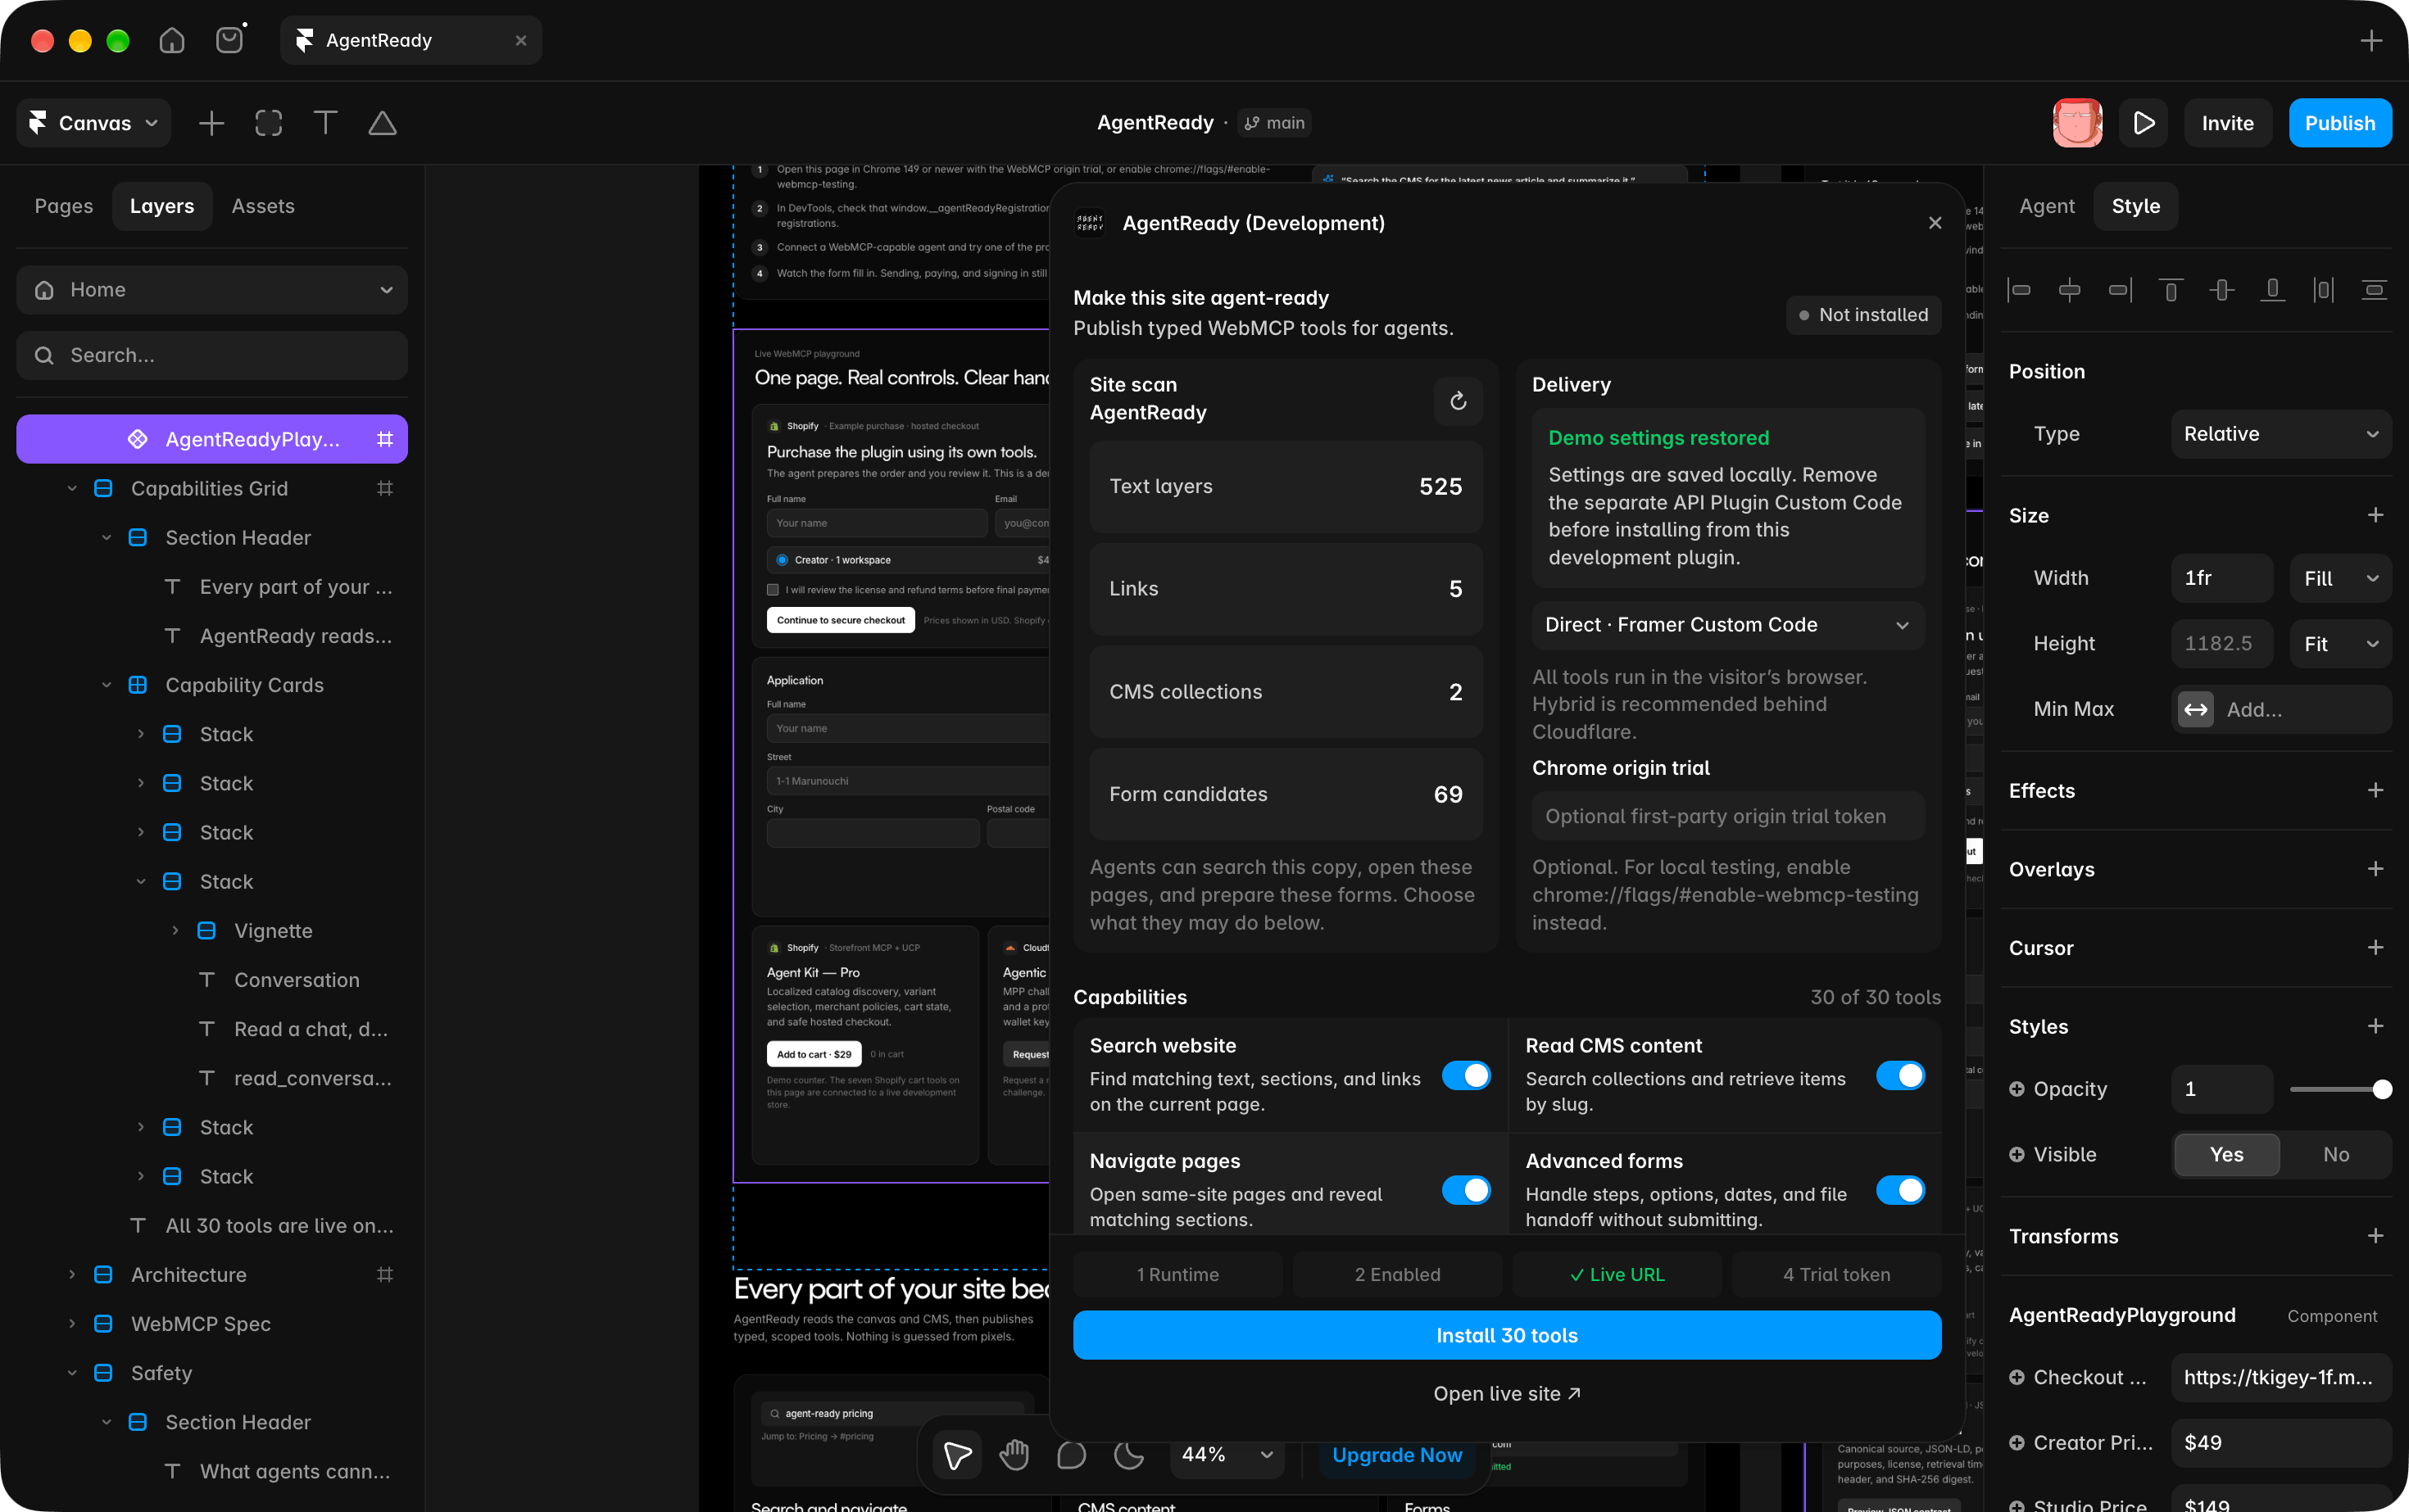The image size is (2409, 1512).
Task: Open the Home page selector dropdown
Action: [x=212, y=290]
